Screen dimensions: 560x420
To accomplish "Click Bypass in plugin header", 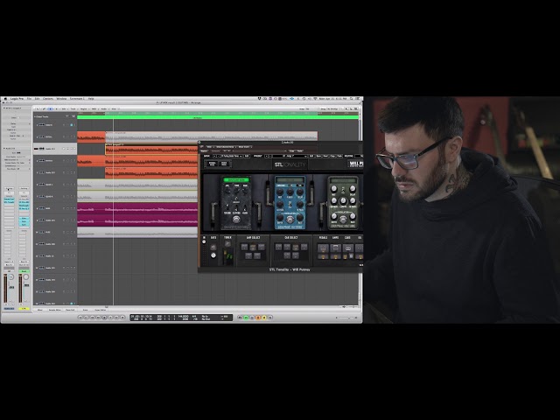I will pos(204,151).
